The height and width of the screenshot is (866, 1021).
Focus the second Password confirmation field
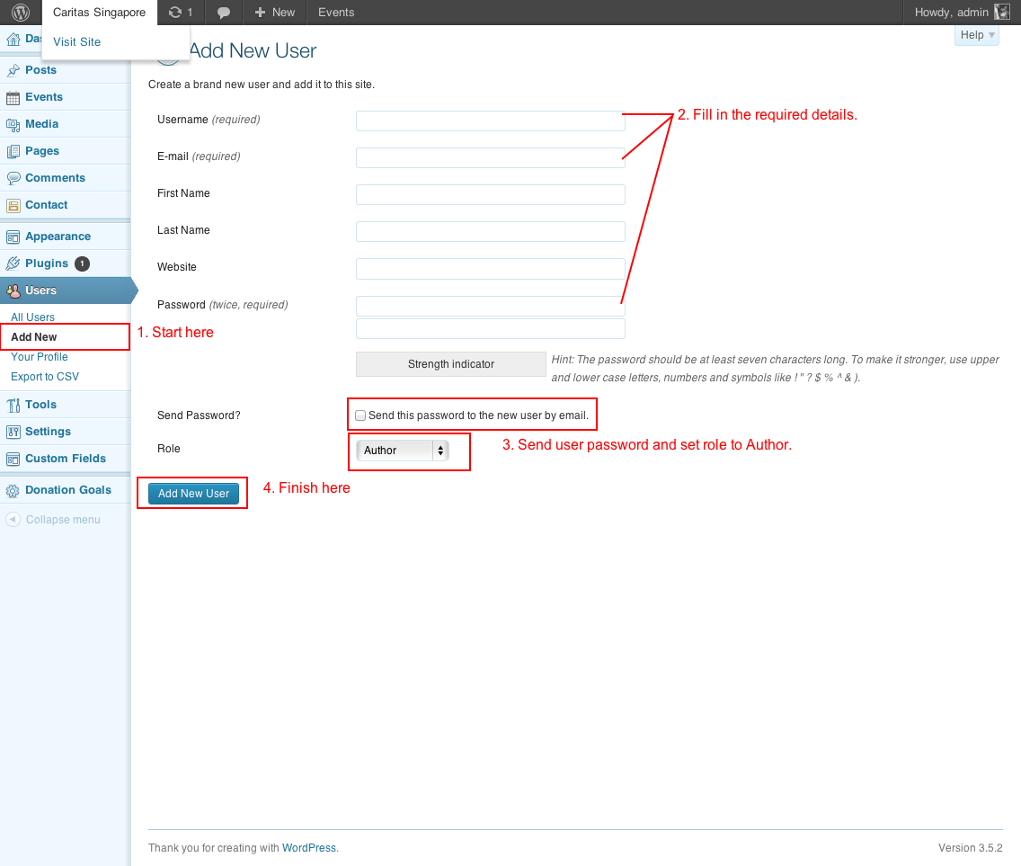(x=491, y=328)
